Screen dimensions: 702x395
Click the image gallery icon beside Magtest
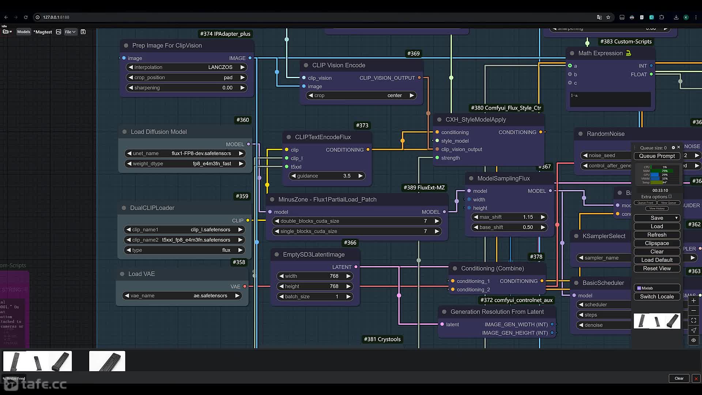58,32
